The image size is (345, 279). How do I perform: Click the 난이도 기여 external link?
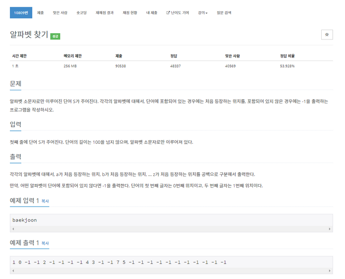177,13
